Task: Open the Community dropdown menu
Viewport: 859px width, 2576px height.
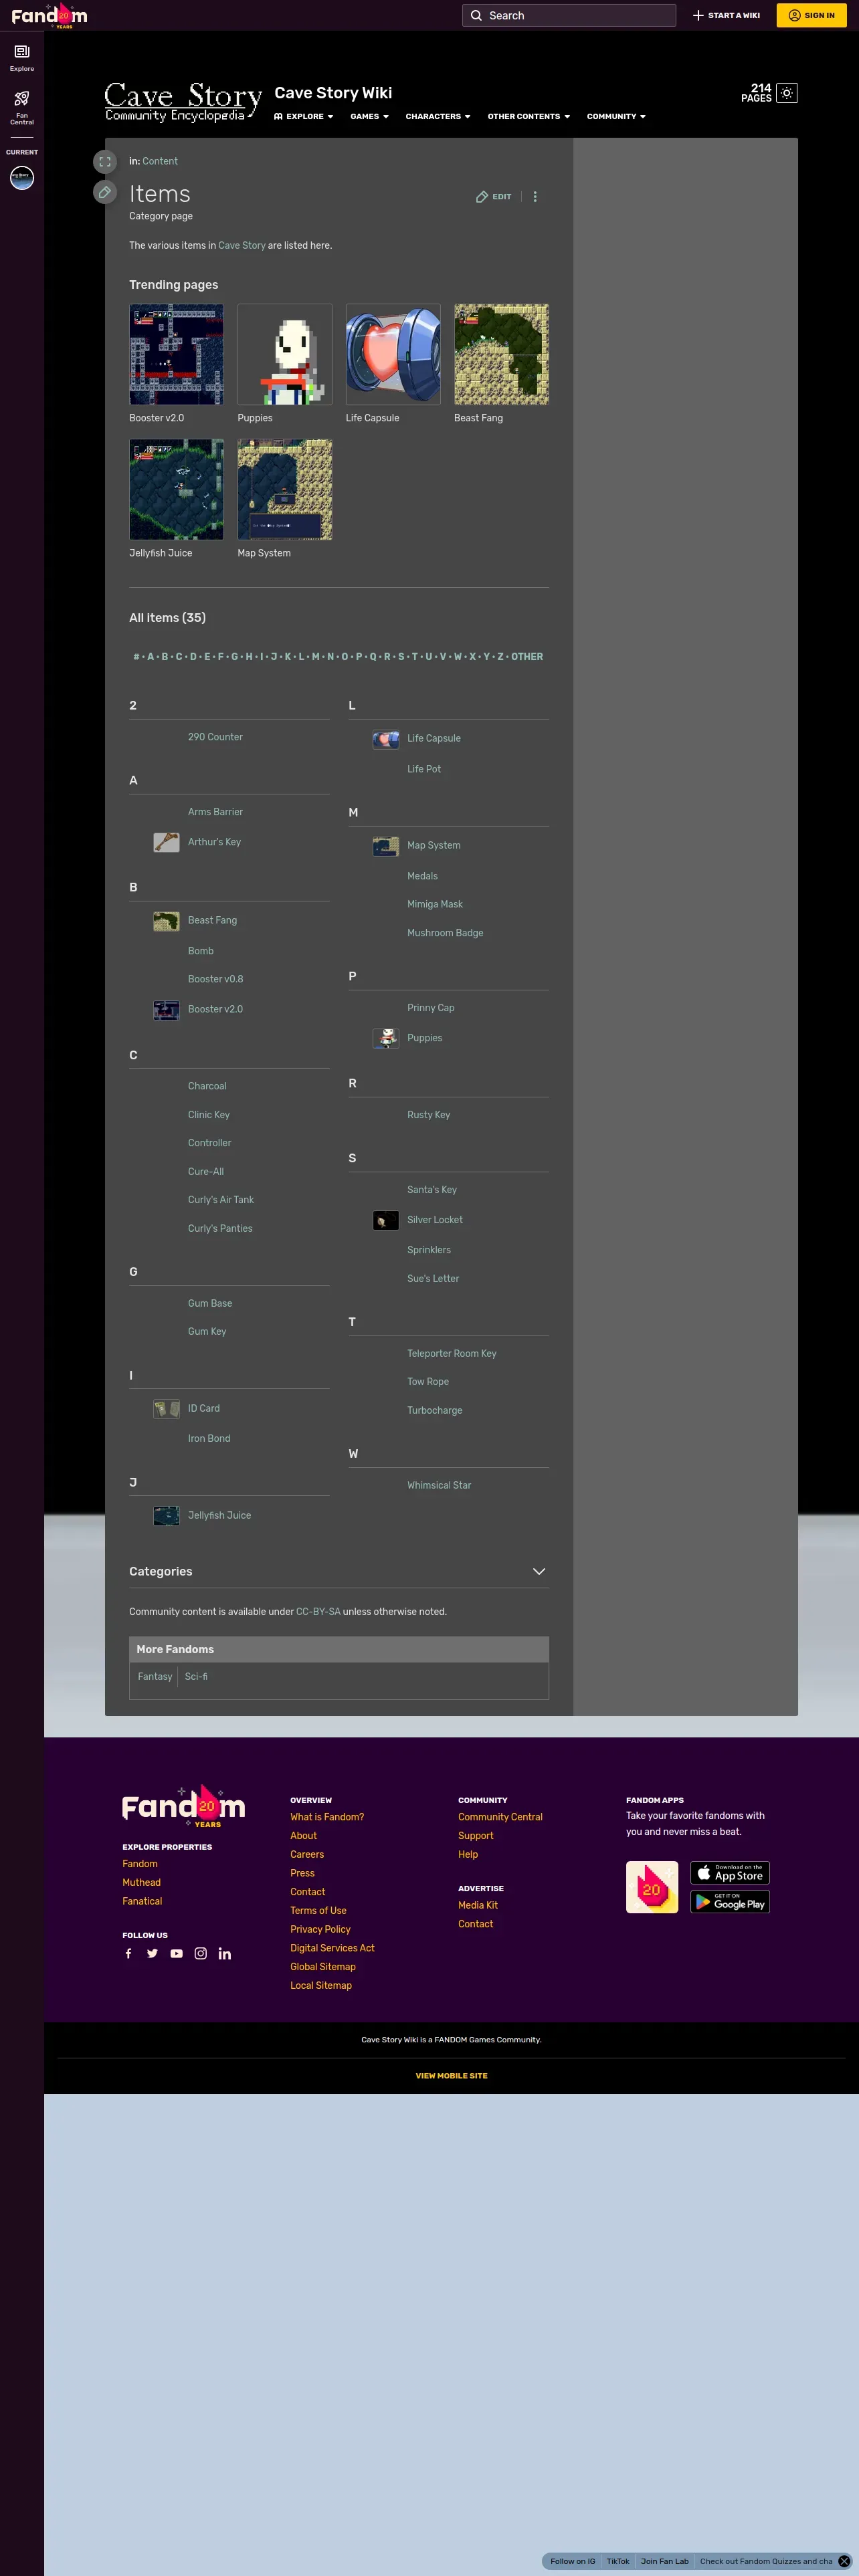Action: point(616,117)
